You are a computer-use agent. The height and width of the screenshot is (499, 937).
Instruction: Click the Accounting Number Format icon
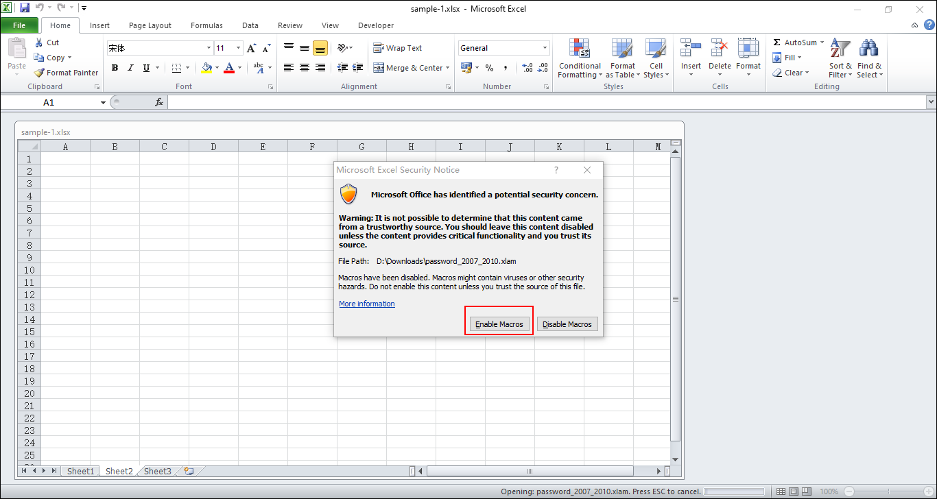[x=466, y=68]
